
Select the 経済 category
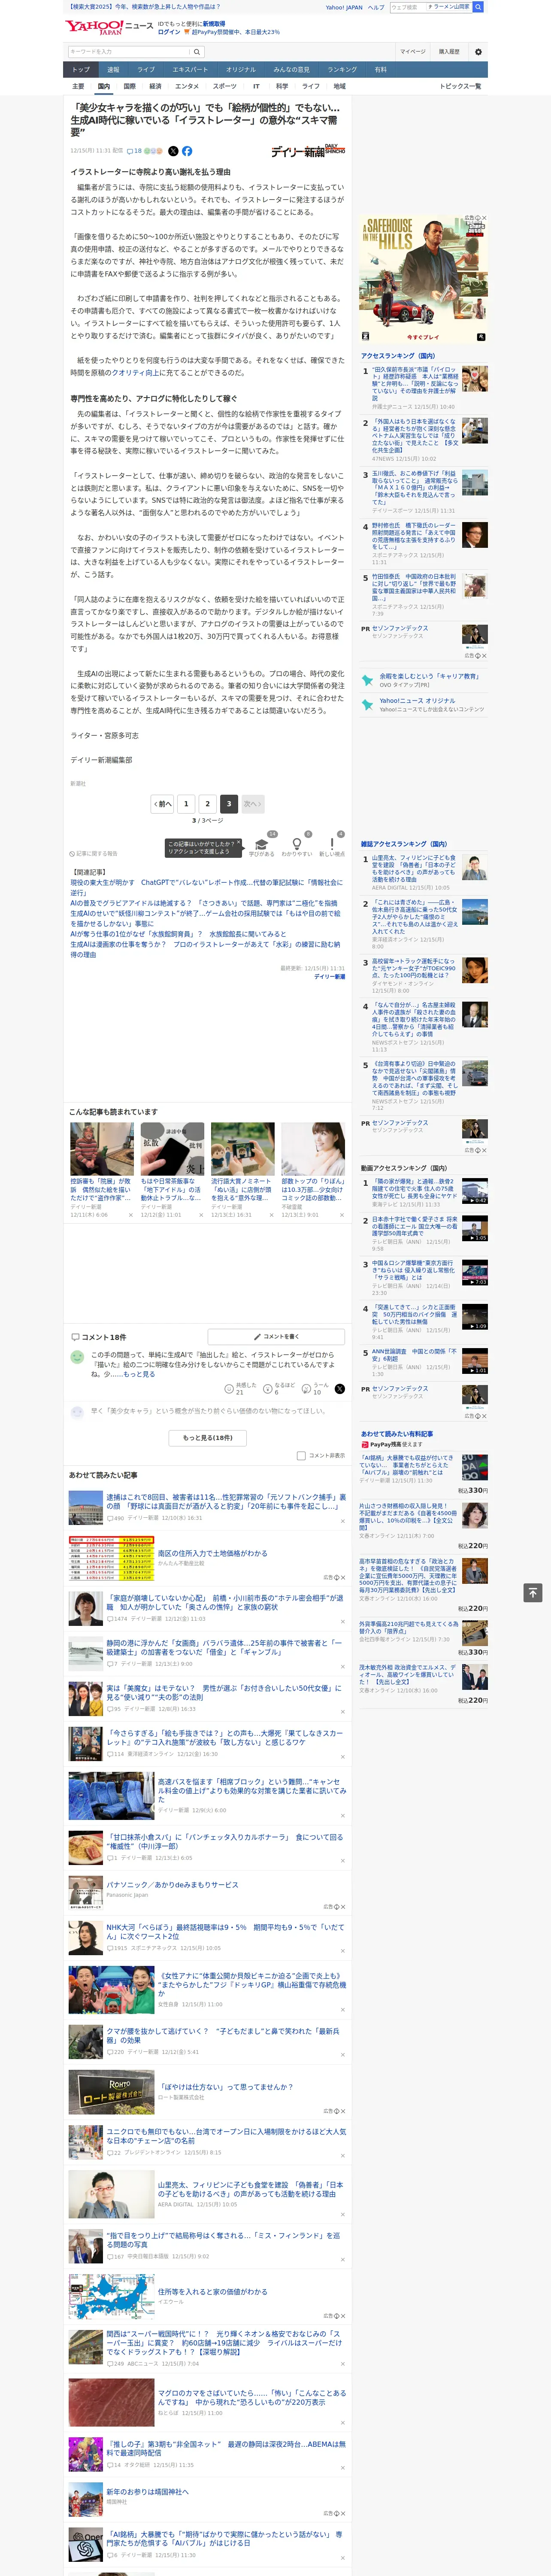(155, 86)
